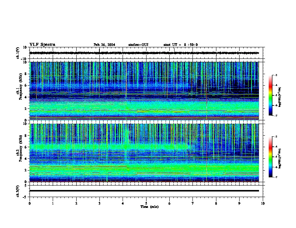Select the ch.1 color scale bar
Viewport: 296px width, 228px height.
click(x=270, y=95)
